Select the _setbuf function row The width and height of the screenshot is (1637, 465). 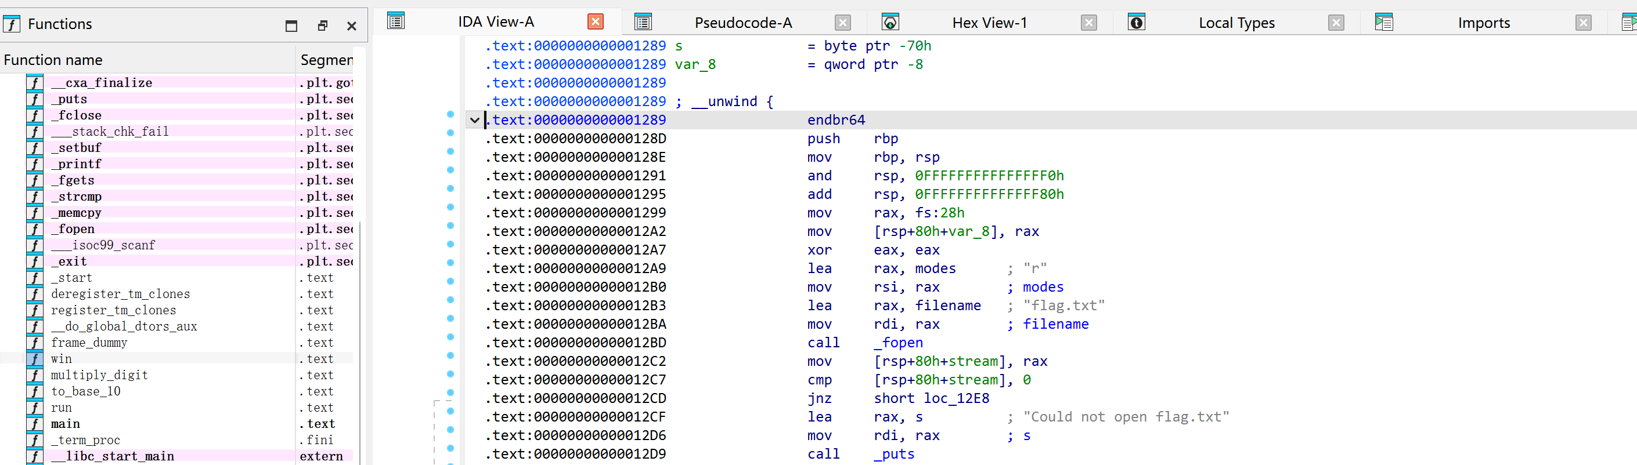[176, 148]
